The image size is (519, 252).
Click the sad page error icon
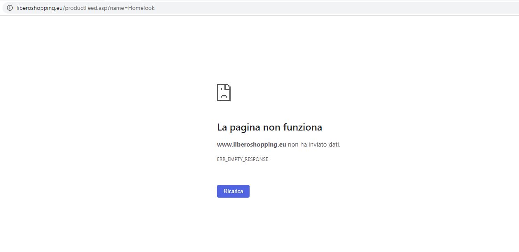[224, 93]
